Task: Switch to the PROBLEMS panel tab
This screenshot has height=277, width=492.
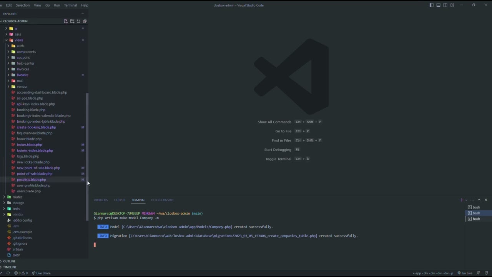Action: pyautogui.click(x=101, y=200)
